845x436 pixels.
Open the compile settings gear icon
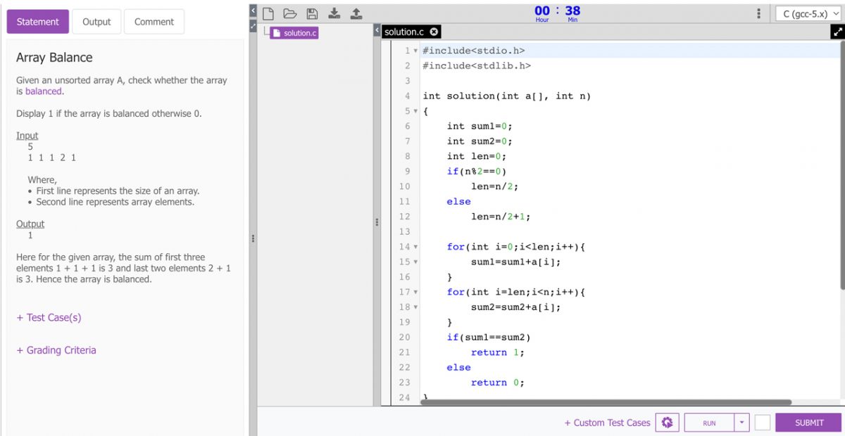pyautogui.click(x=667, y=422)
